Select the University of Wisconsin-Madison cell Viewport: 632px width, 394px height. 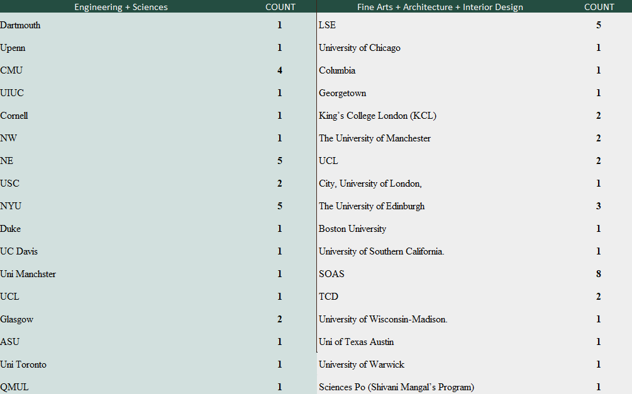pyautogui.click(x=384, y=319)
